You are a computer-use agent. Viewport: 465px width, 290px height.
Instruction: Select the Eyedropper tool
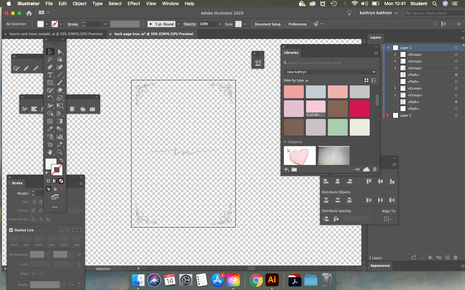click(50, 129)
